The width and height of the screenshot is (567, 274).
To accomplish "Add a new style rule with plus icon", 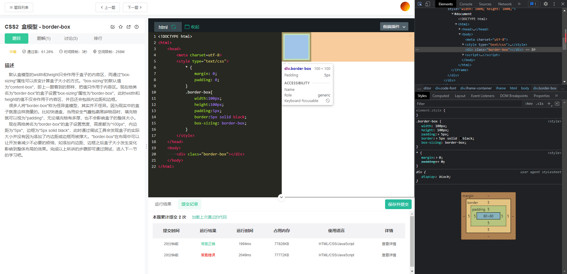I will (549, 104).
